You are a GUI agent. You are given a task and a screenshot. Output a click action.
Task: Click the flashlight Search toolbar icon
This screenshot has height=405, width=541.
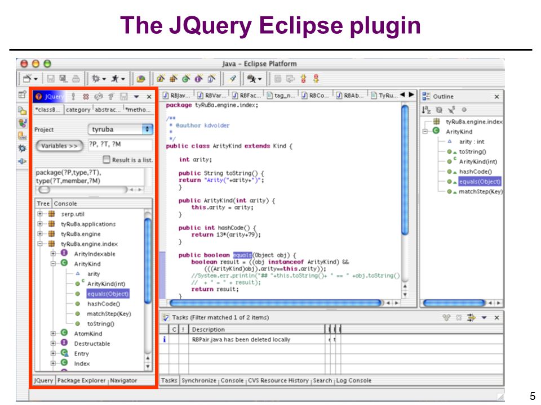click(233, 79)
